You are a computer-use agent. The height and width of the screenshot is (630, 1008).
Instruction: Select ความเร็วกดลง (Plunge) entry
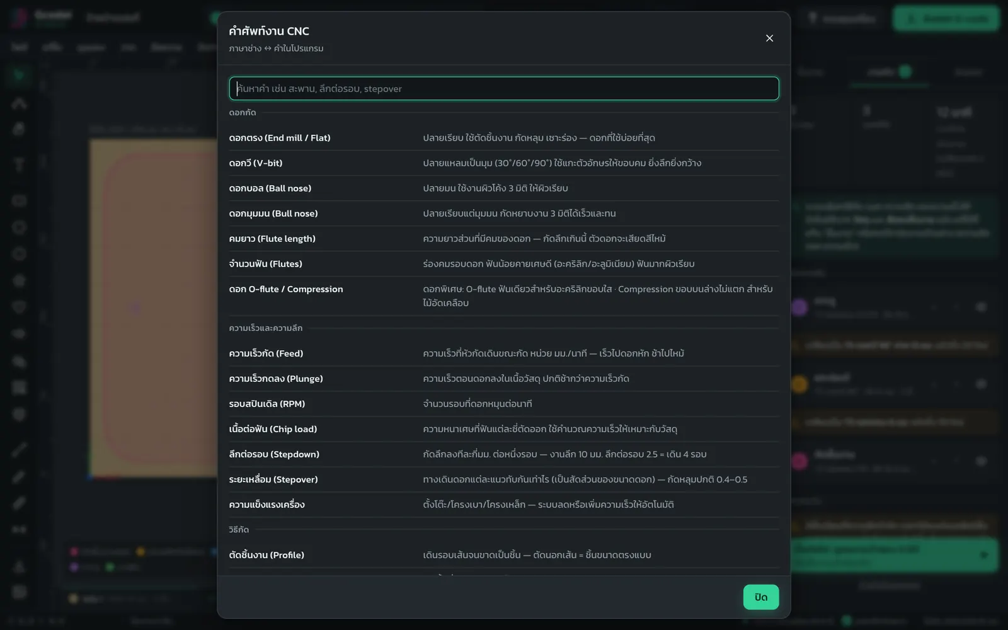[x=504, y=379]
